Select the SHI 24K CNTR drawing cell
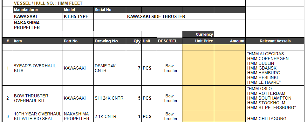Viewport: 307px width, 123px height. point(110,98)
